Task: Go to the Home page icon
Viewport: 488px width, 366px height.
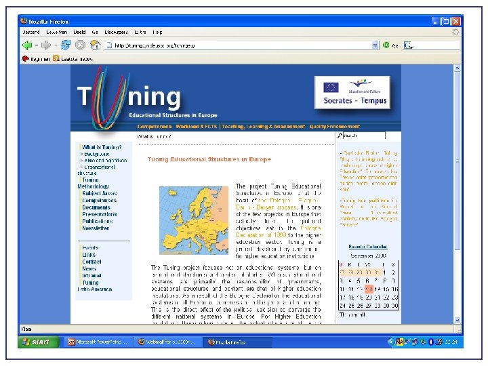Action: 96,45
